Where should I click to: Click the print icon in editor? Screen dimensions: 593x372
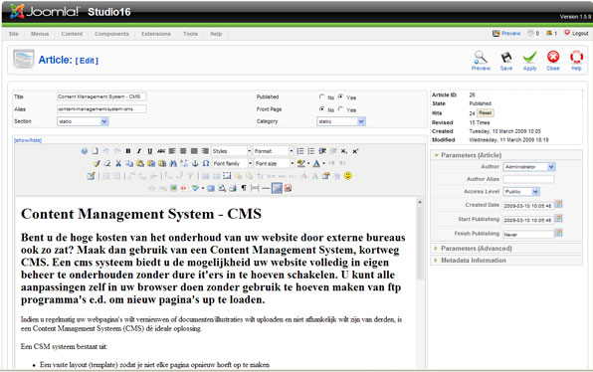click(x=233, y=188)
